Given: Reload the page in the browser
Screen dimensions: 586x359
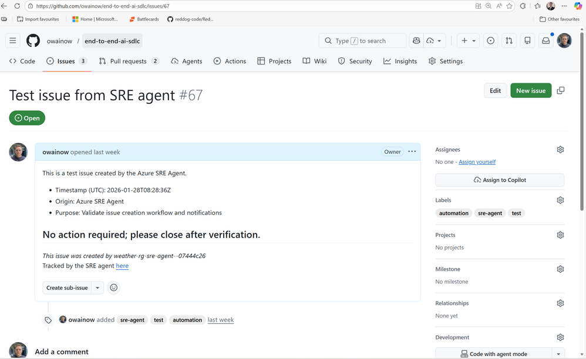Looking at the screenshot, I should [17, 6].
